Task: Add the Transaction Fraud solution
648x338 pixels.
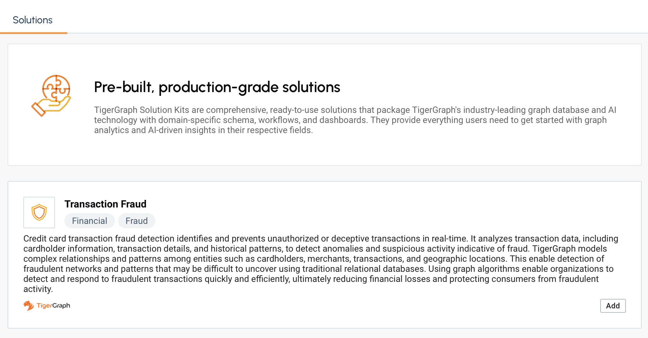Action: click(613, 306)
